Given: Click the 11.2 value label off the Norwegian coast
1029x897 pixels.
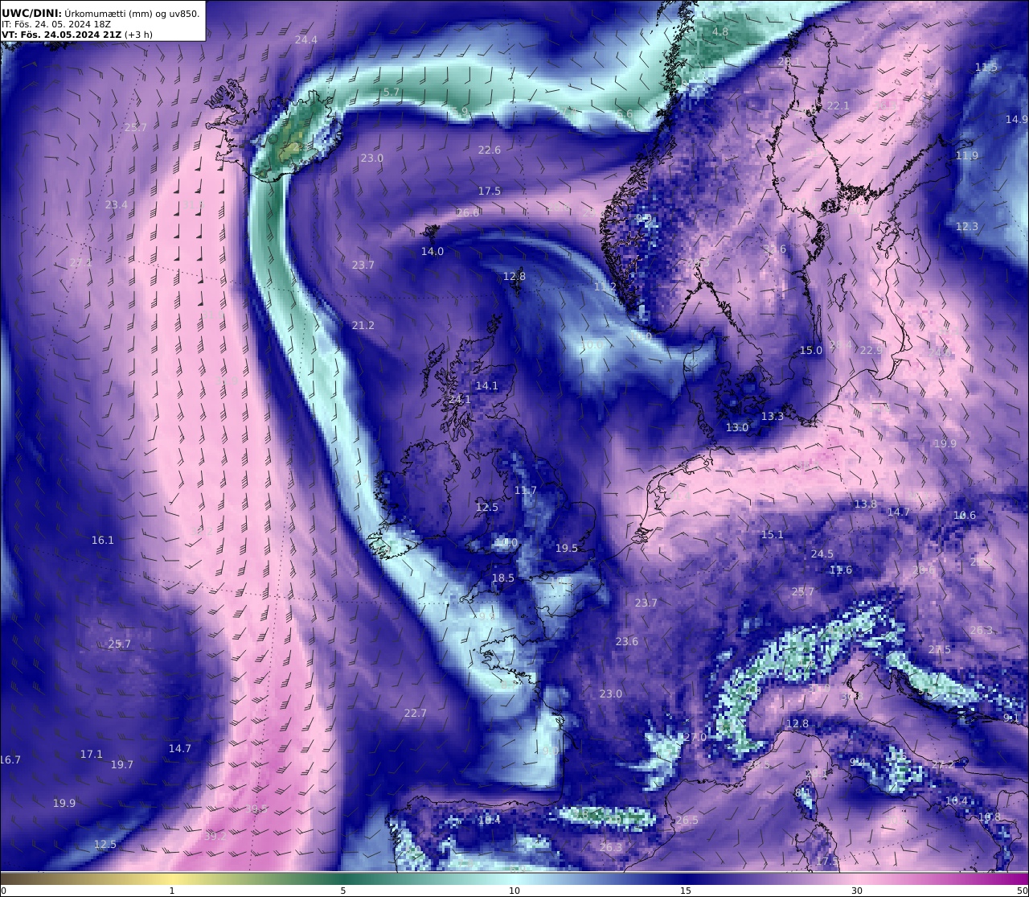Looking at the screenshot, I should [x=605, y=287].
